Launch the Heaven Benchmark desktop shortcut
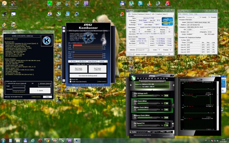The image size is (229, 143). [13, 5]
